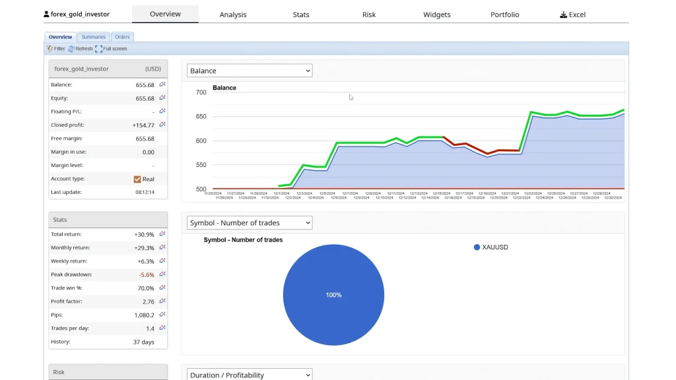The width and height of the screenshot is (676, 380).
Task: Open the Duration / Profitability dropdown
Action: [x=250, y=375]
